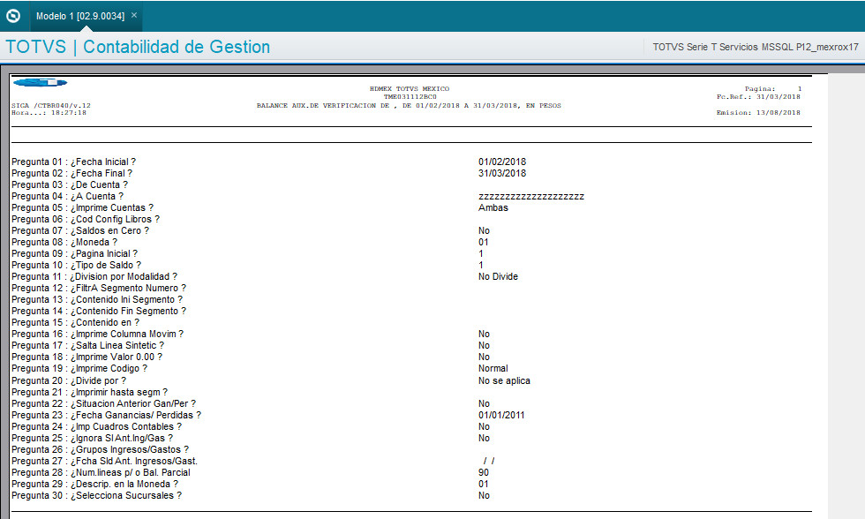Screen dimensions: 865x519
Task: Click Pregunta 01 ¿Fecha Inicial?
Action: pos(74,162)
